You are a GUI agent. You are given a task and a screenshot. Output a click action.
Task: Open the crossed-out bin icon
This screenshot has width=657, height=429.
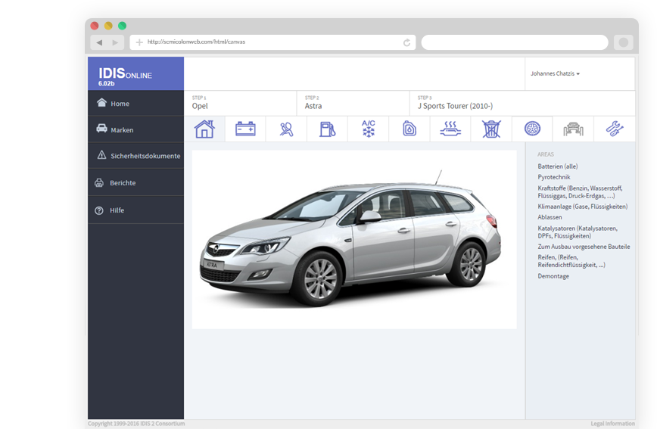tap(491, 129)
